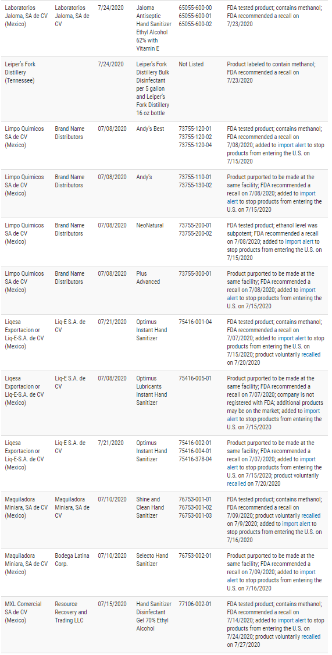The width and height of the screenshot is (332, 655).
Task: Click import alert link in MXL Comercial row
Action: click(x=292, y=620)
